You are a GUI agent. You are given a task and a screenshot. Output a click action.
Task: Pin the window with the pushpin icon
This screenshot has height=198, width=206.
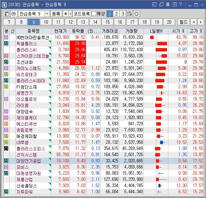click(x=168, y=5)
